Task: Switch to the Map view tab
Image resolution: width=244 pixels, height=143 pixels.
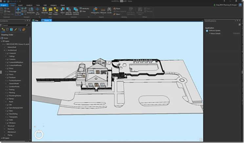Action: click(x=36, y=20)
